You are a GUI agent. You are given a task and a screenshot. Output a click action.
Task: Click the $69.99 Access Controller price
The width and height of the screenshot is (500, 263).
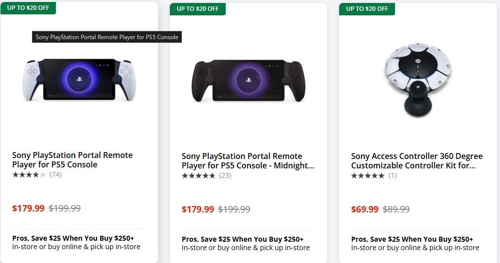click(365, 209)
